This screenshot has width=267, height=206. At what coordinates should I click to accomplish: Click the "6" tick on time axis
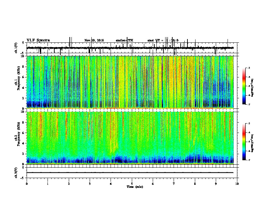pyautogui.click(x=153, y=183)
